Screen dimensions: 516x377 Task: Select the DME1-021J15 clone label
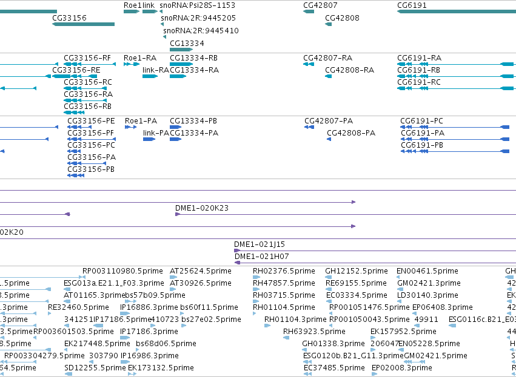[x=260, y=244]
